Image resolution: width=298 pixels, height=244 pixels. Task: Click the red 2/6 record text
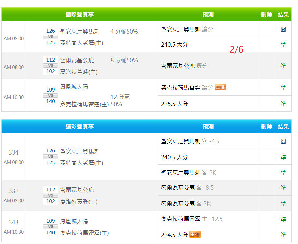click(x=236, y=50)
